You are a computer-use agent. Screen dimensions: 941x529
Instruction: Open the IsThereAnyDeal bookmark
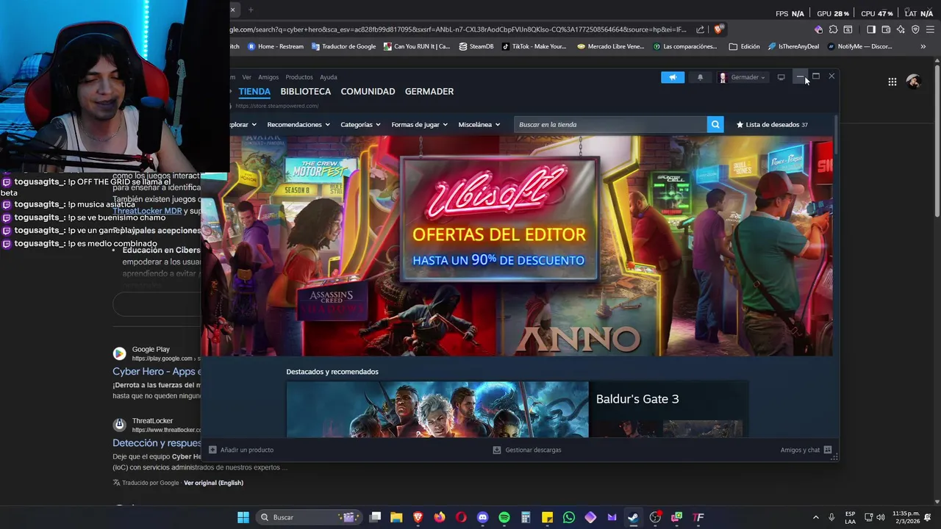click(x=793, y=46)
